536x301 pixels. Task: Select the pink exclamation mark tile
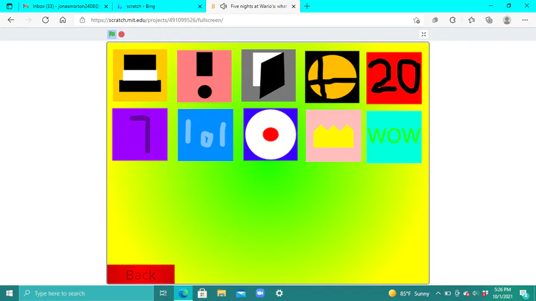click(204, 76)
